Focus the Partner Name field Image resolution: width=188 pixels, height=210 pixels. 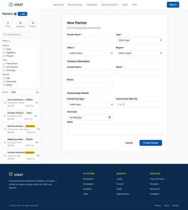(x=90, y=40)
